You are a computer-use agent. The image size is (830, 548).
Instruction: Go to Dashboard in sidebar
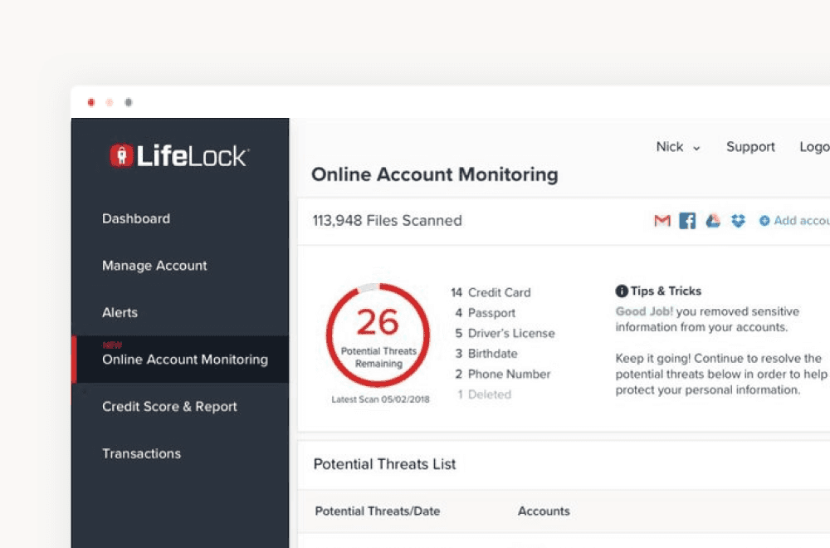click(136, 218)
